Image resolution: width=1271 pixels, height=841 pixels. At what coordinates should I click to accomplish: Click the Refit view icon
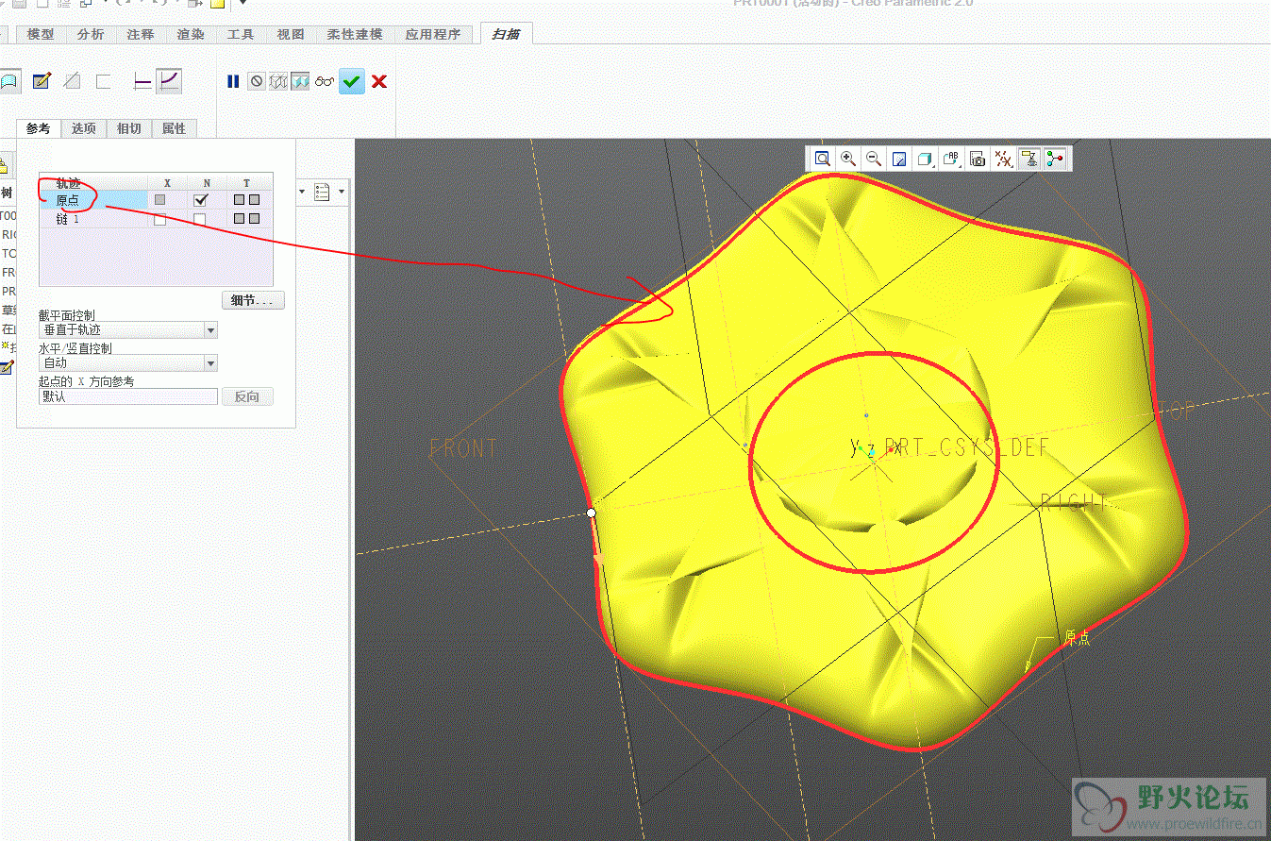pos(823,159)
